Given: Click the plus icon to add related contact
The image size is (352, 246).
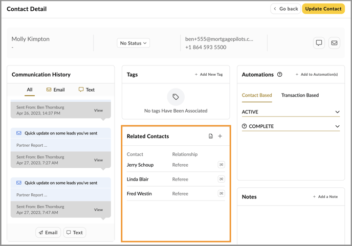Looking at the screenshot, I should pos(220,136).
